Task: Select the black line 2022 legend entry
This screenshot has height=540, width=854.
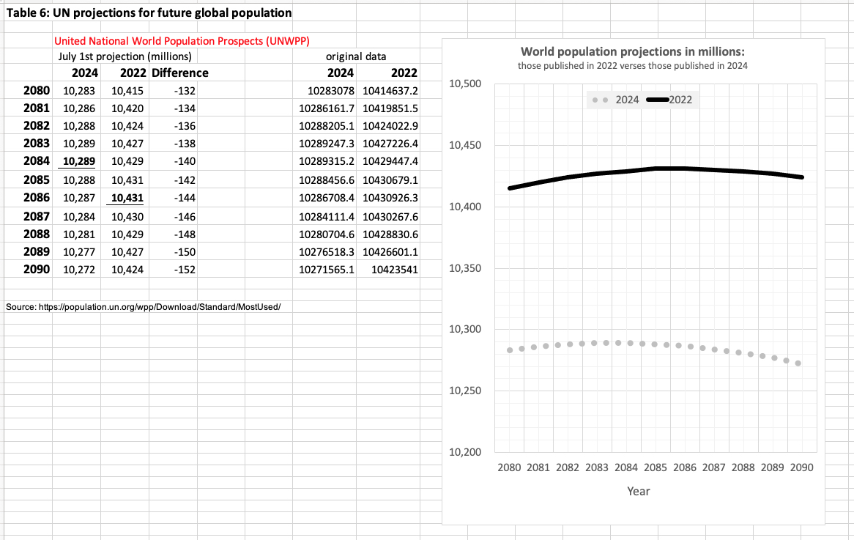Action: click(670, 100)
